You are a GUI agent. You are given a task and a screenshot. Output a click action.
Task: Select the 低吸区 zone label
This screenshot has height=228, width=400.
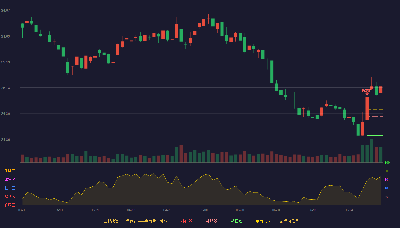pyautogui.click(x=10, y=205)
